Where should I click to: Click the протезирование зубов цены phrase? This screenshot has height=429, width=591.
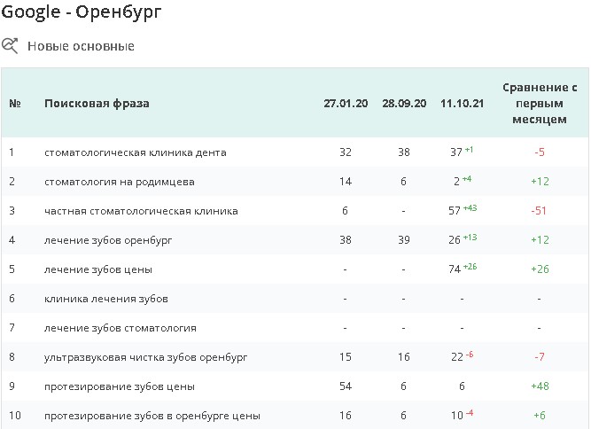point(119,386)
